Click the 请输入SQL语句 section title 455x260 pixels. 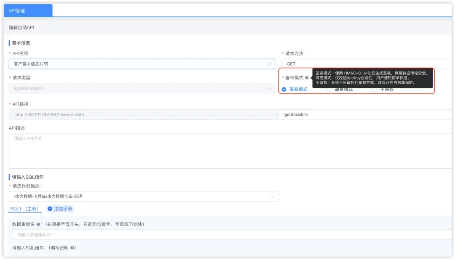[x=28, y=177]
